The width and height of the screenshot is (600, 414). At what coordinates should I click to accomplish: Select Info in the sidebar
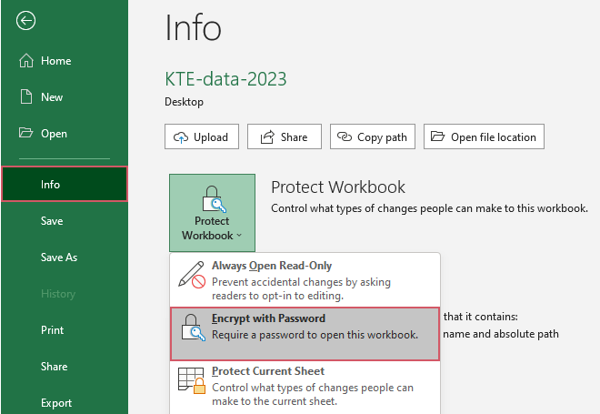51,185
